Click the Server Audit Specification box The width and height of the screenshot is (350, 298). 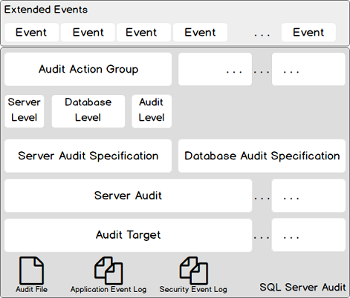[x=88, y=156]
